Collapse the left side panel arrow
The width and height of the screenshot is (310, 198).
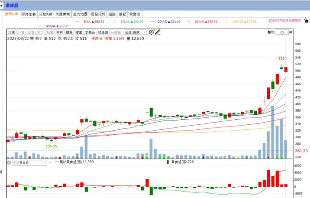point(1,172)
